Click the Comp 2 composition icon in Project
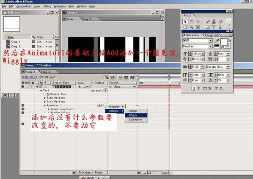Viewport: 253px width, 179px height. [8, 47]
